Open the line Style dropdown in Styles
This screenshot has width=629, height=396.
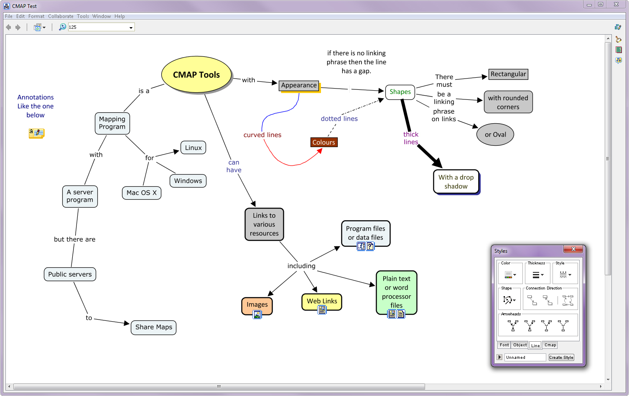click(x=565, y=275)
